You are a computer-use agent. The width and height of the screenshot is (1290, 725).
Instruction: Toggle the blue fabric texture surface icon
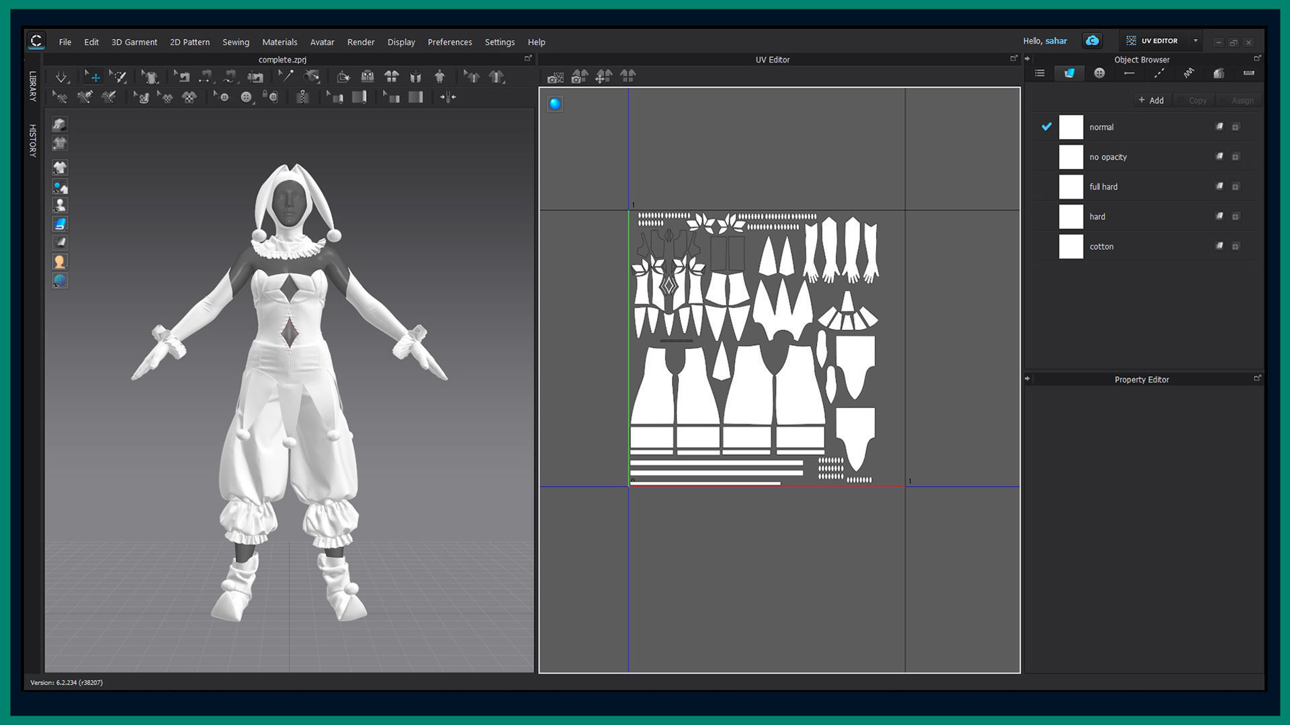click(60, 224)
